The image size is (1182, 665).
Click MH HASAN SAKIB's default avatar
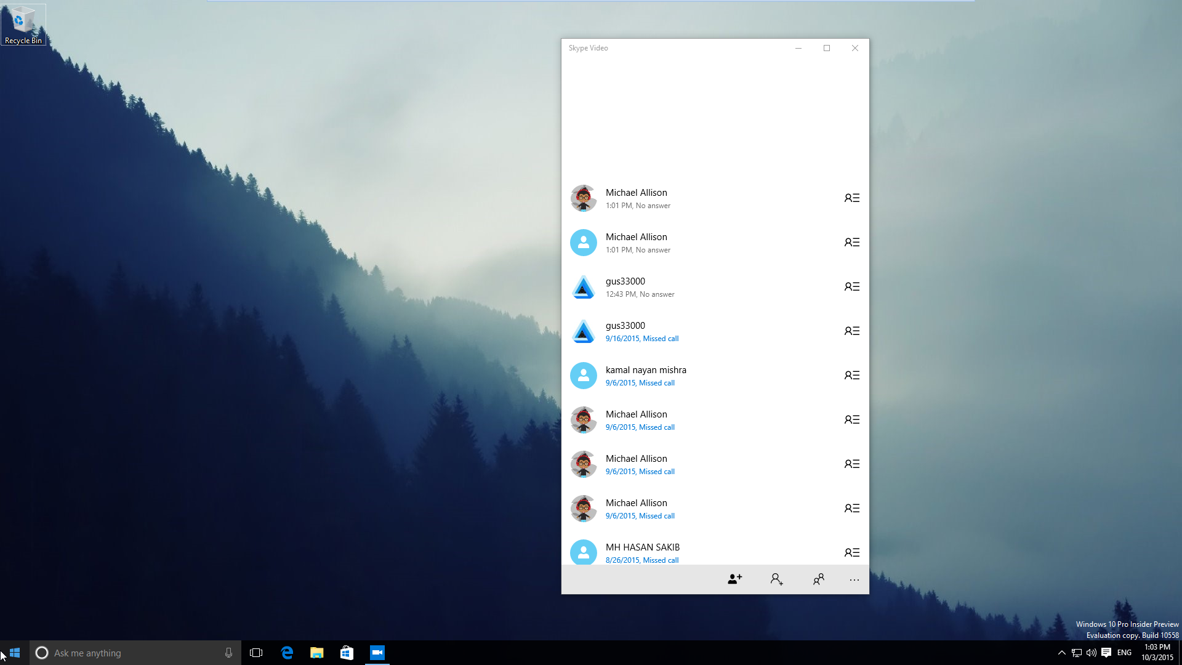(583, 552)
